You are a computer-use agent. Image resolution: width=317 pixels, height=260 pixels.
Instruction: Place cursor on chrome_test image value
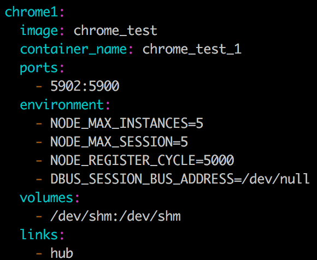point(115,31)
